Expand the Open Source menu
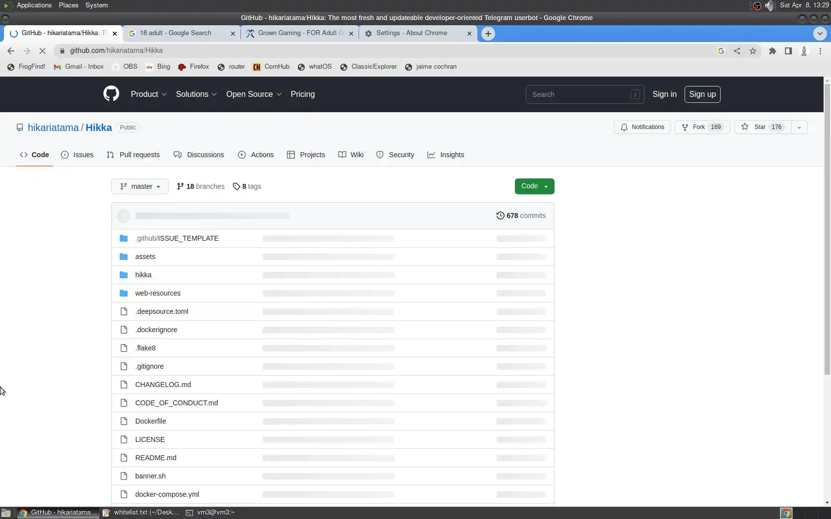Image resolution: width=831 pixels, height=519 pixels. coord(254,94)
